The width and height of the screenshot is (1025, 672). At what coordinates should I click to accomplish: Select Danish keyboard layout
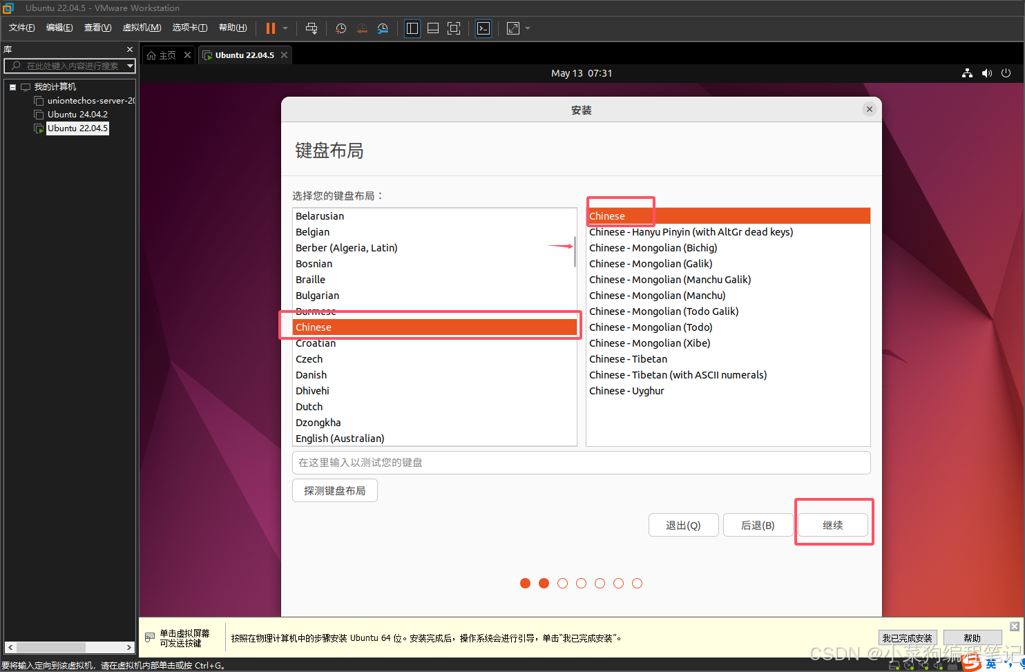[434, 375]
